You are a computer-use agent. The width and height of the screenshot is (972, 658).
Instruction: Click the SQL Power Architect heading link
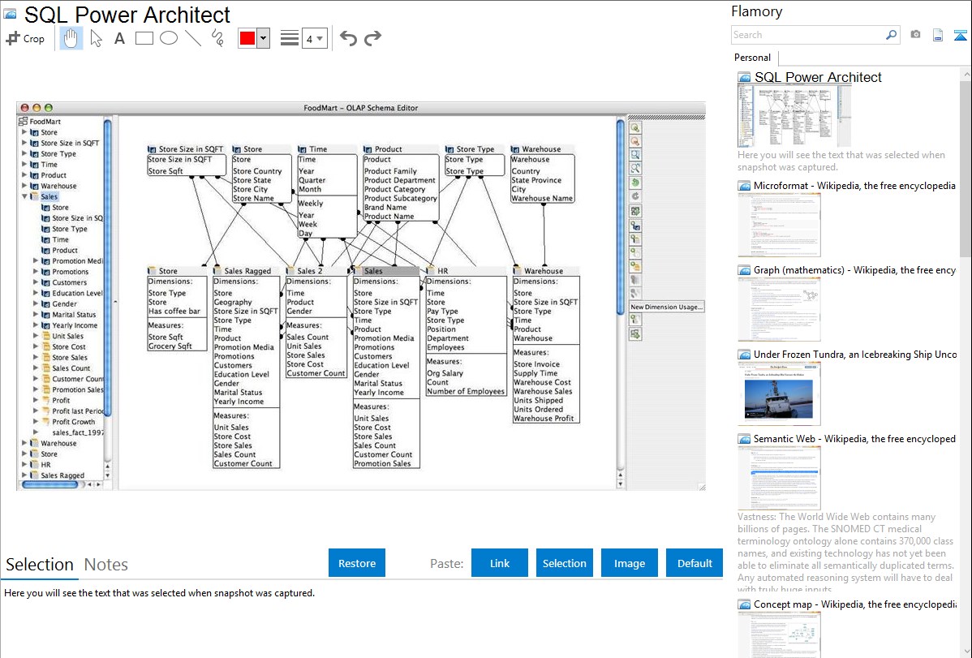[818, 78]
